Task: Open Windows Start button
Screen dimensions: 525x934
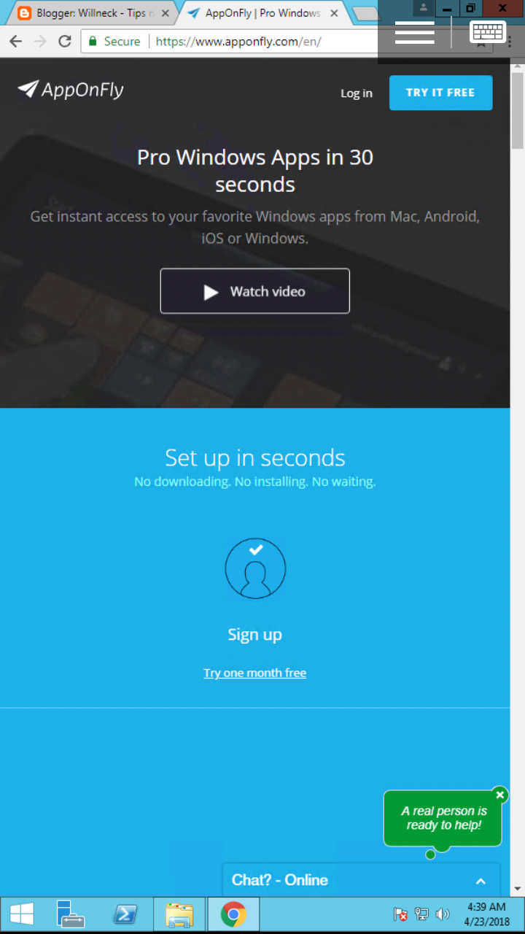Action: tap(21, 914)
